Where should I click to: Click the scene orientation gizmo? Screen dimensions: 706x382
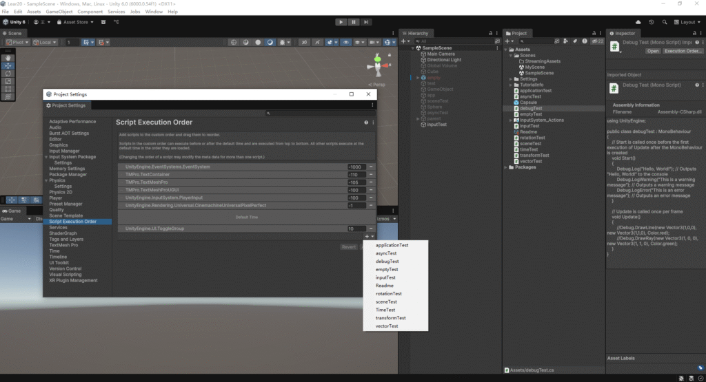pyautogui.click(x=378, y=65)
